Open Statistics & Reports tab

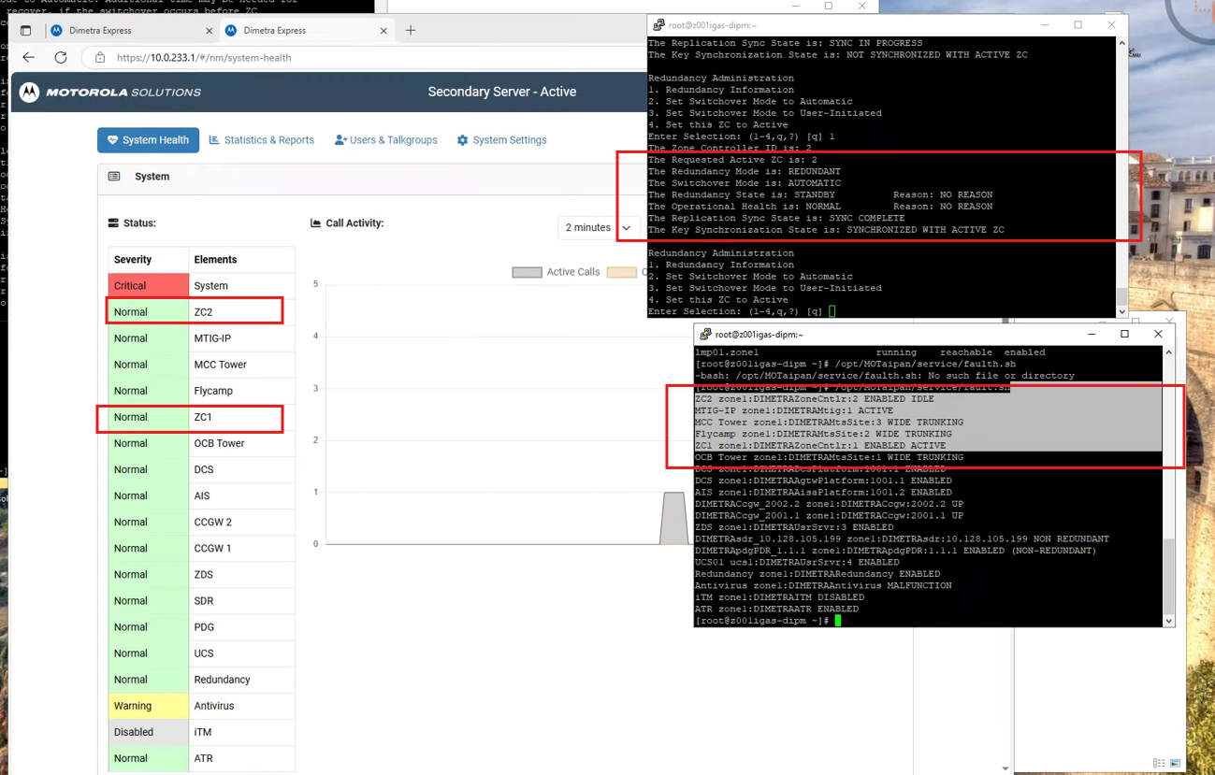(x=261, y=140)
